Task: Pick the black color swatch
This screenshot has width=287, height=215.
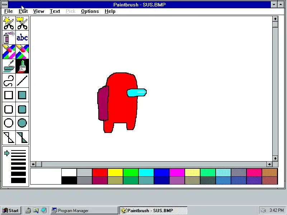Action: coord(69,181)
